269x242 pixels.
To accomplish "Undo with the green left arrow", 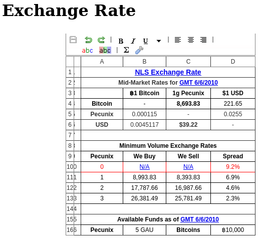I will [89, 40].
